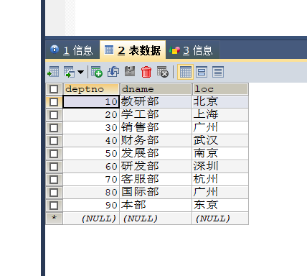The image size is (307, 276).
Task: Sort by the deptno column header
Action: [x=91, y=89]
